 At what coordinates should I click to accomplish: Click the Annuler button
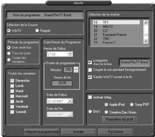[78, 132]
